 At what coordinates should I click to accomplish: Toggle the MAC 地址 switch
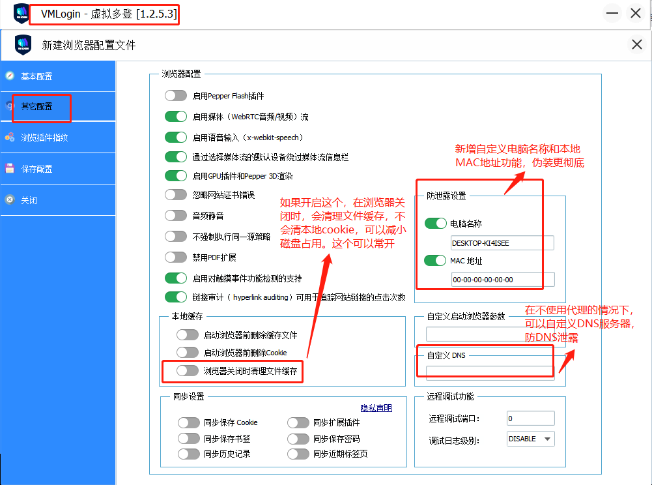pyautogui.click(x=435, y=261)
